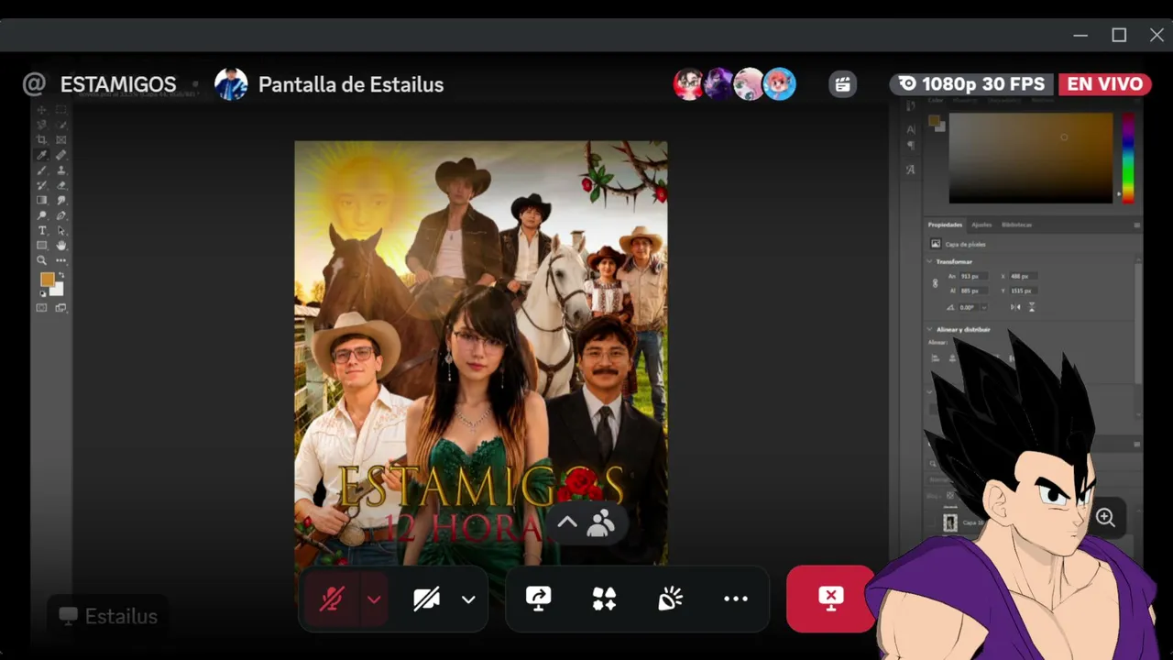Show participants with the chevron button
Viewport: 1173px width, 660px height.
click(x=567, y=522)
